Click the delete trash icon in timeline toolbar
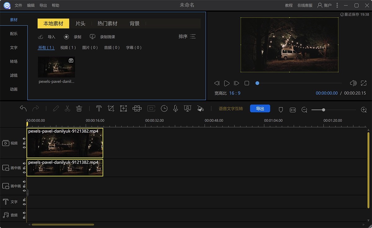The height and width of the screenshot is (228, 372). (x=79, y=109)
